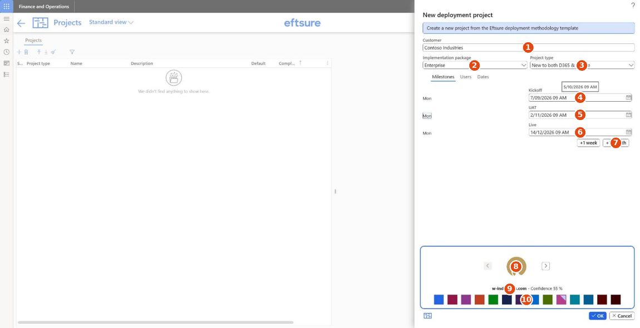The width and height of the screenshot is (640, 328).
Task: Click the logo thumbnail in the preview box
Action: (x=516, y=267)
